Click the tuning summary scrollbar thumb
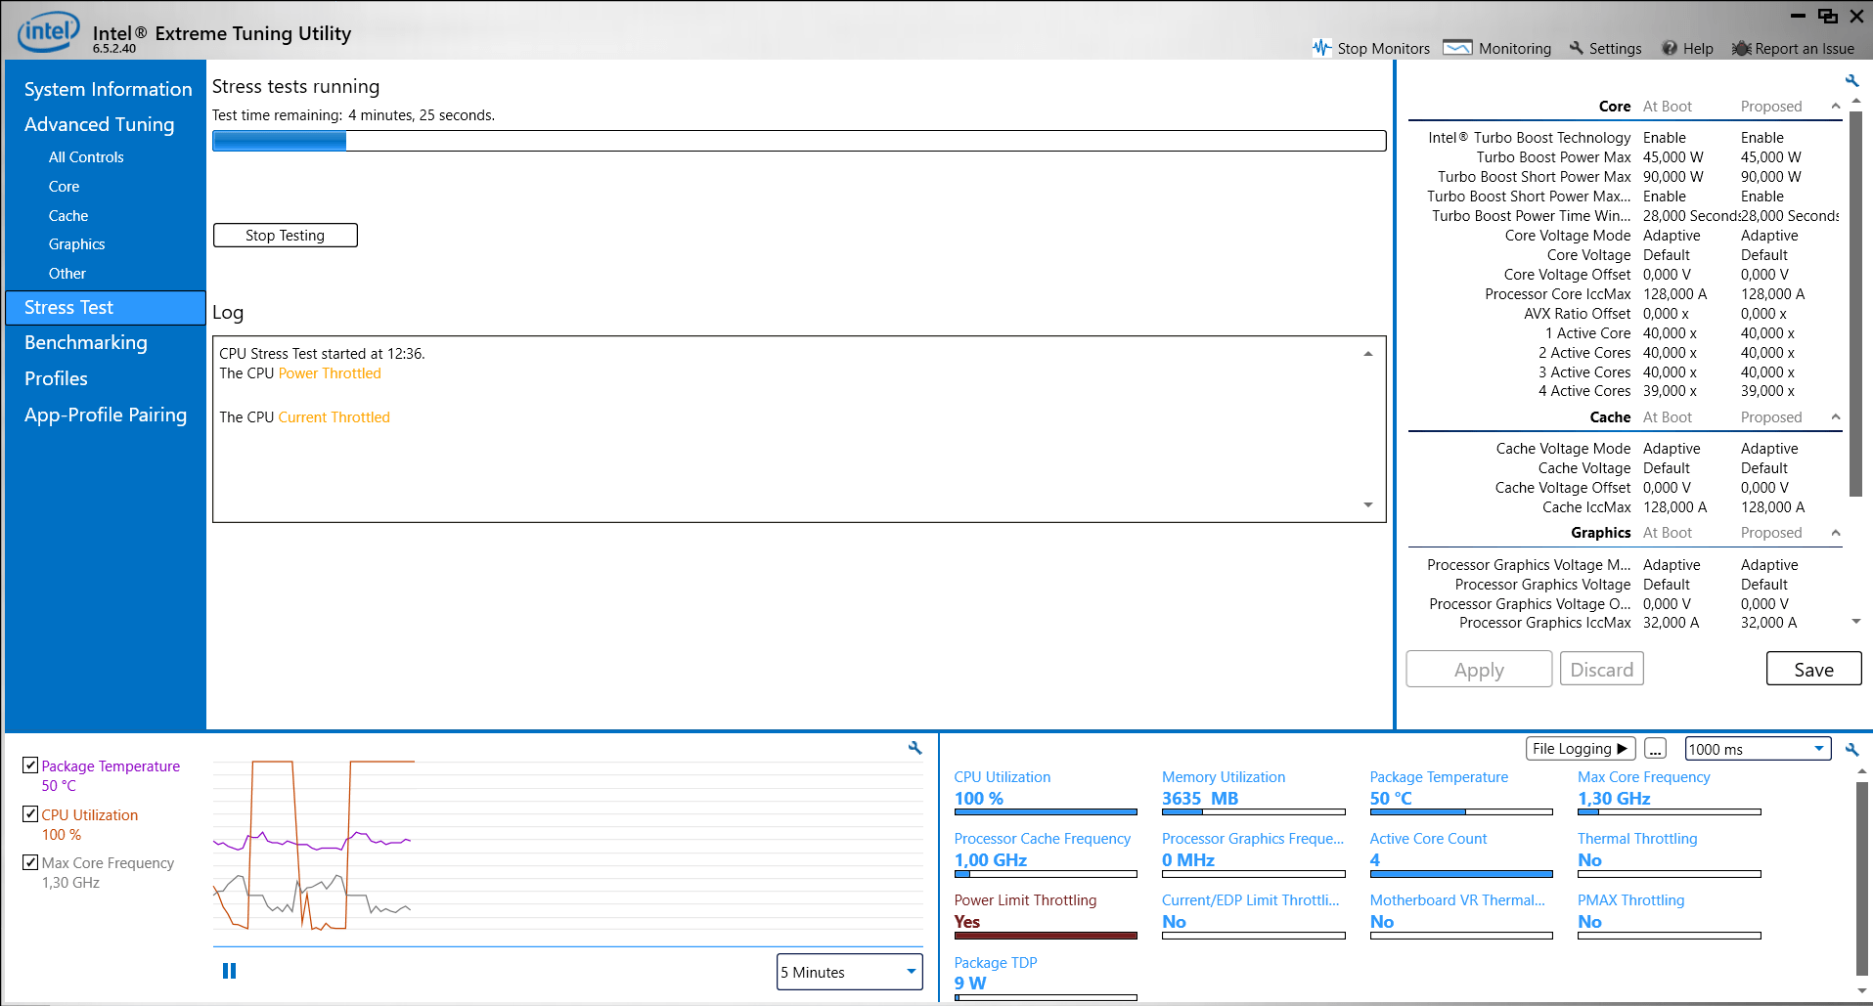The width and height of the screenshot is (1873, 1006). pyautogui.click(x=1855, y=303)
